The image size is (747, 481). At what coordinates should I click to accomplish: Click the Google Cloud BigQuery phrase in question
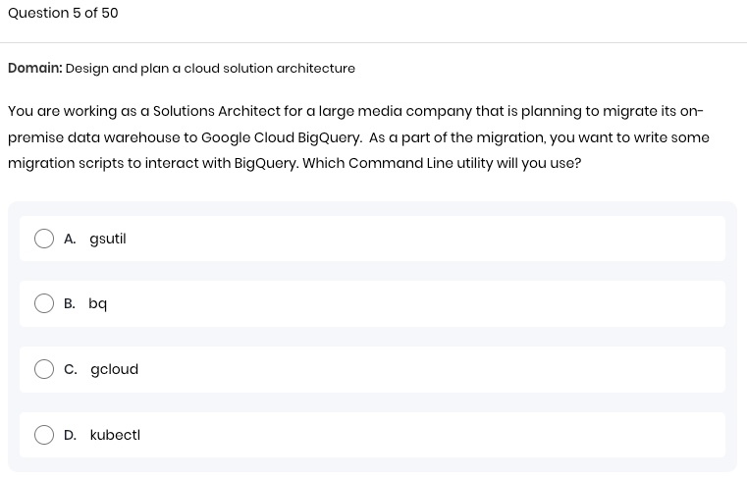[x=281, y=137]
